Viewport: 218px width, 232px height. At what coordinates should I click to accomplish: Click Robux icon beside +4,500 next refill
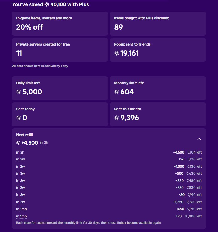[18, 143]
